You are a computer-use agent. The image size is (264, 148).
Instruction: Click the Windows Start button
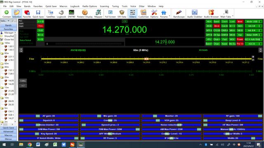(4, 144)
